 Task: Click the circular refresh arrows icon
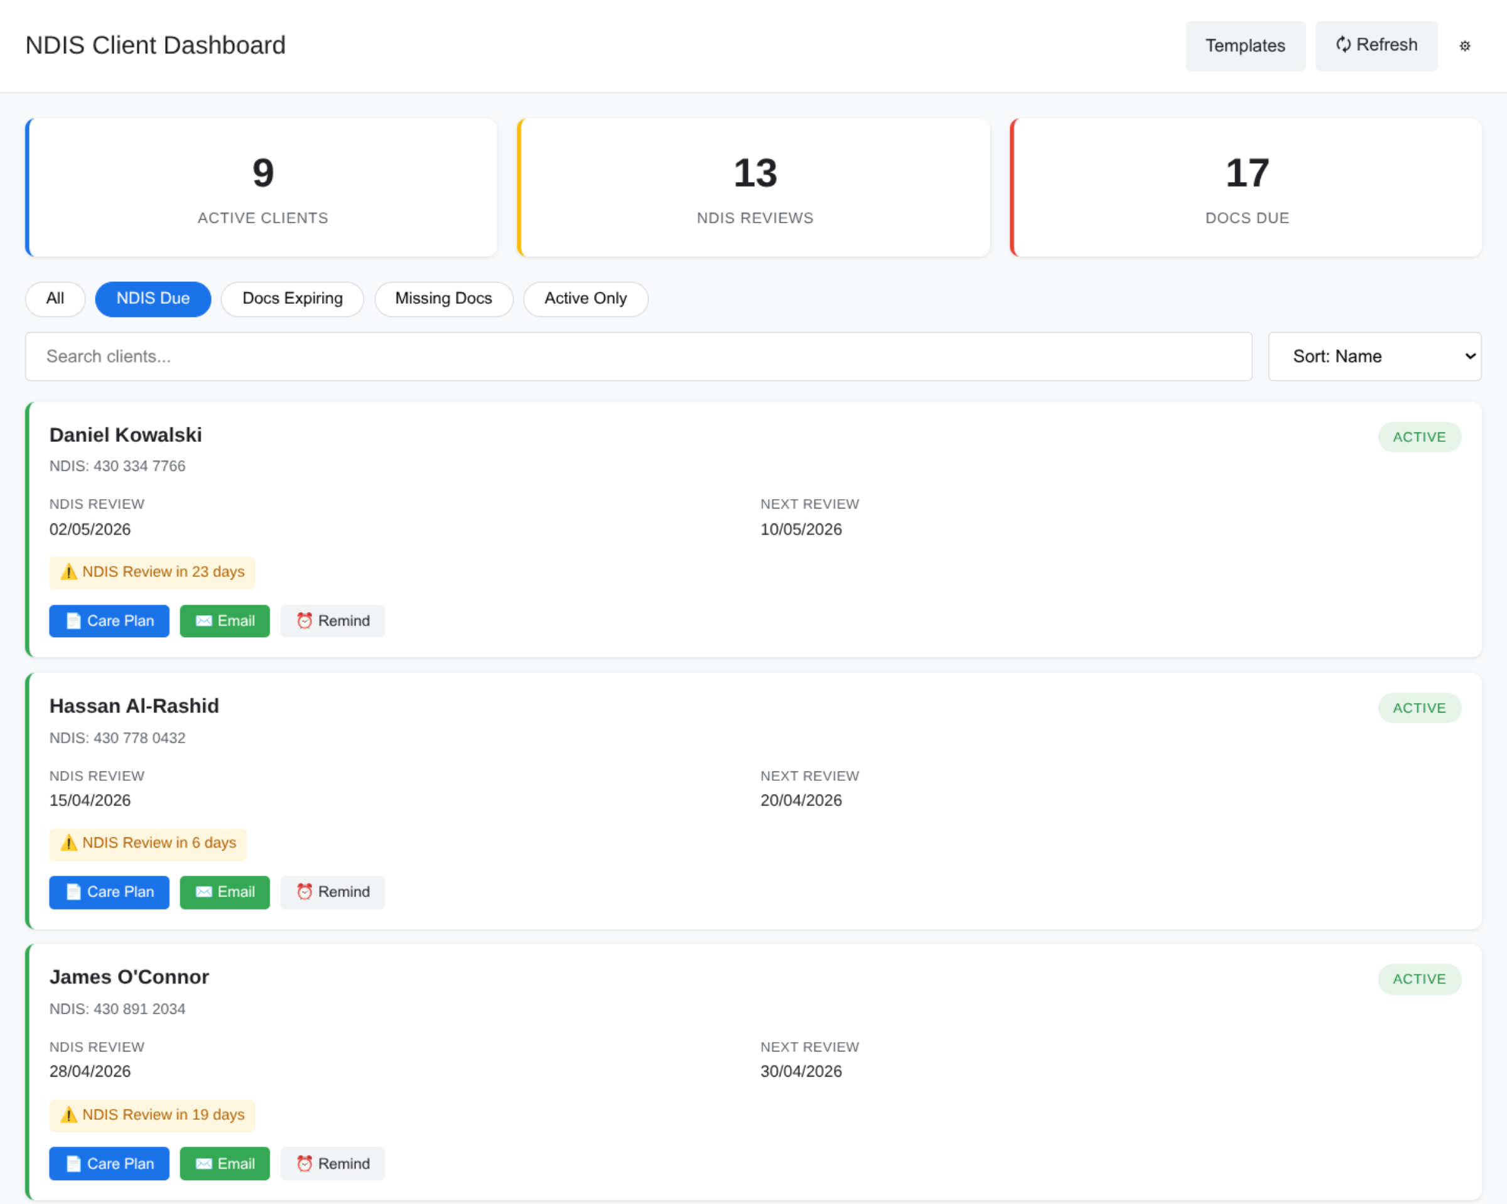point(1344,45)
